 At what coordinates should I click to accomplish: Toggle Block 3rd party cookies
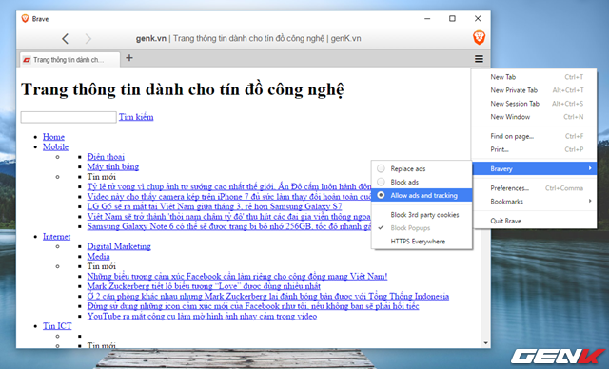(422, 215)
